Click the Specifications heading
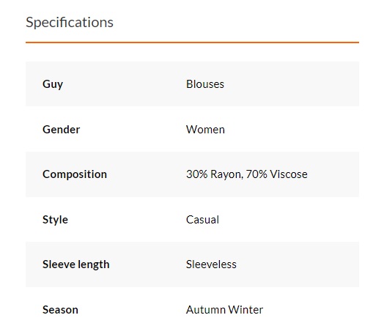 [x=70, y=23]
